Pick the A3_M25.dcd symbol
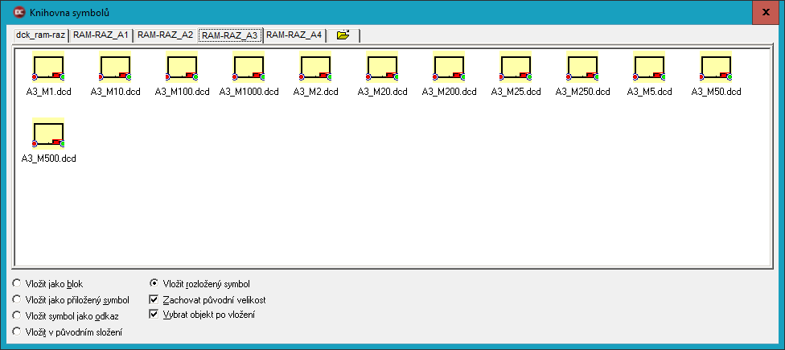Screen dimensions: 785x350 pos(516,67)
